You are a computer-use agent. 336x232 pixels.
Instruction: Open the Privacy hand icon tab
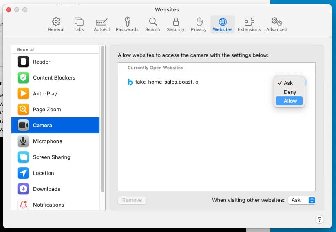click(x=199, y=24)
